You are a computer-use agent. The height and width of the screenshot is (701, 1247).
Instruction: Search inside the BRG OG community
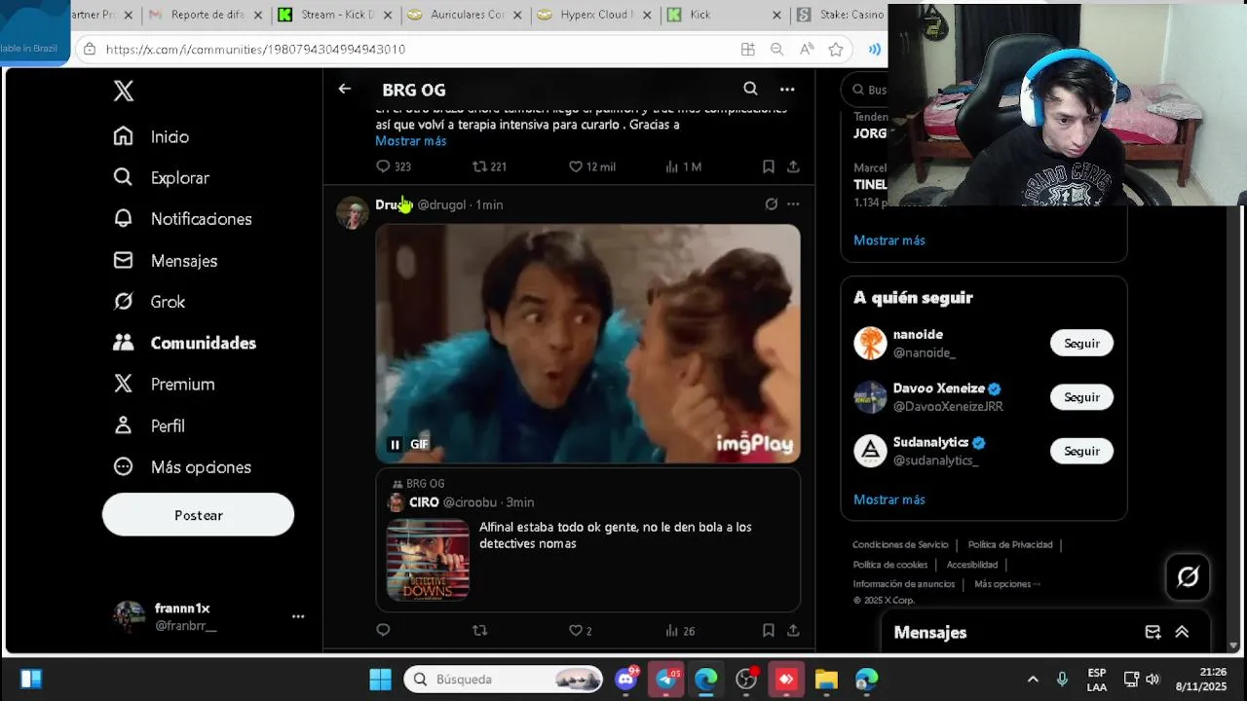(750, 89)
